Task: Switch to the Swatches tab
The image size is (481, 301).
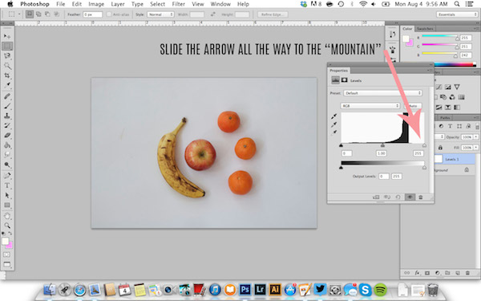Action: point(425,29)
